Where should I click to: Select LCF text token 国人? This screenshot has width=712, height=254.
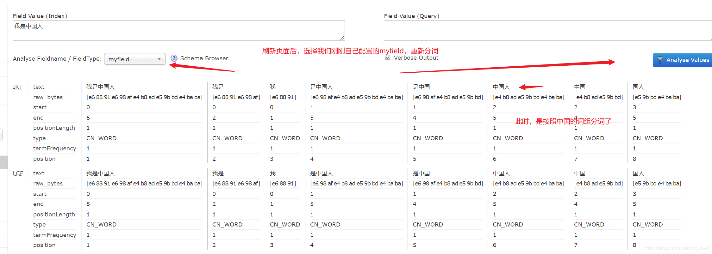point(638,173)
